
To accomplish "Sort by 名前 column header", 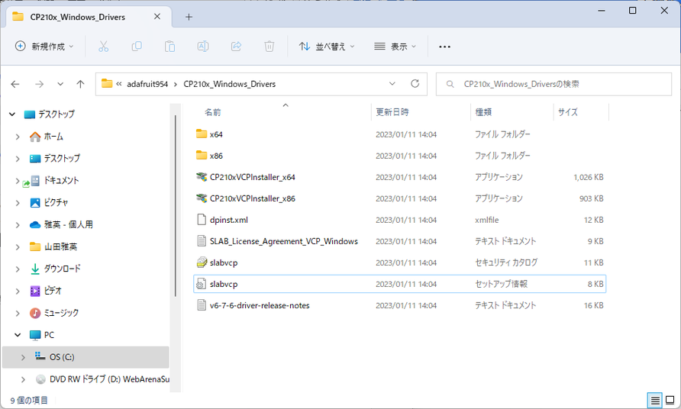I will pos(213,112).
